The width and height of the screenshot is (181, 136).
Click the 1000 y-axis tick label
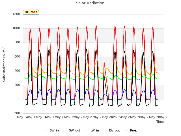[x=16, y=28]
